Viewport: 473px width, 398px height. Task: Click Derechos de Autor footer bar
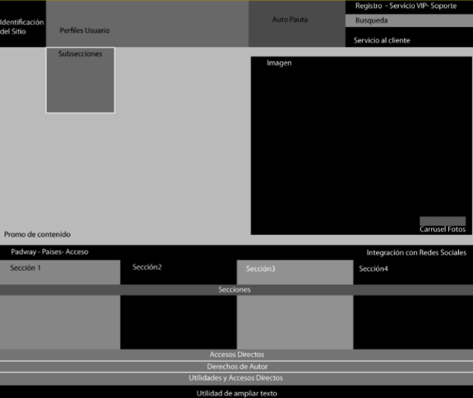pos(237,367)
